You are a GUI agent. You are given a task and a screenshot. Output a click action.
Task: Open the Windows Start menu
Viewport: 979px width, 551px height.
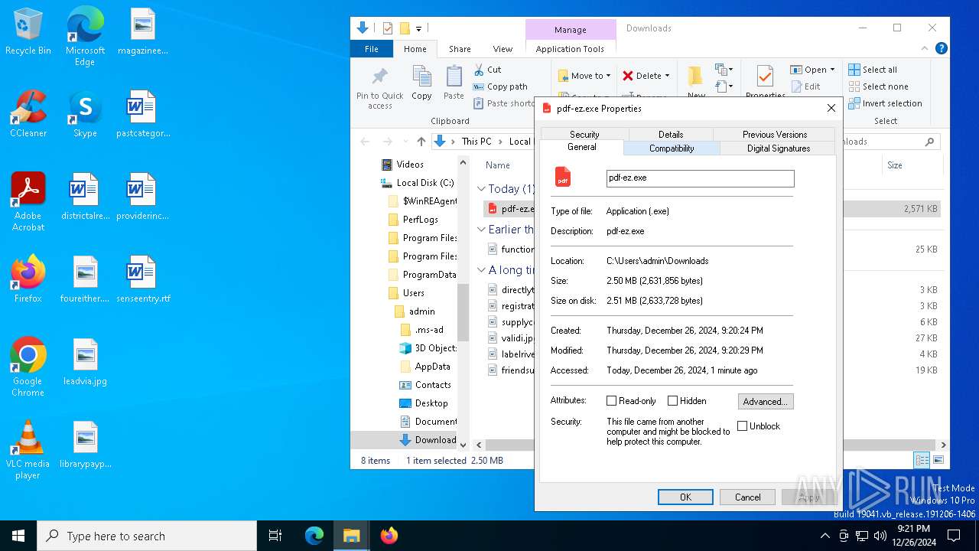tap(18, 536)
